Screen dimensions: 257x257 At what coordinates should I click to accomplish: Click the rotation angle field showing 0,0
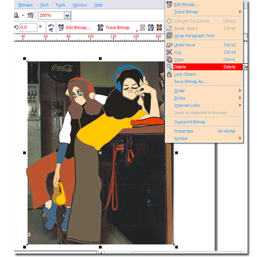click(28, 27)
